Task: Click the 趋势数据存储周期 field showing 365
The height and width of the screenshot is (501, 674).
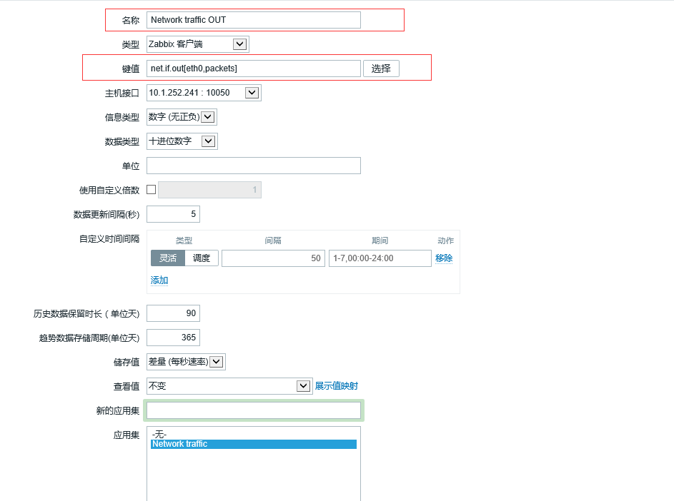Action: (x=173, y=338)
